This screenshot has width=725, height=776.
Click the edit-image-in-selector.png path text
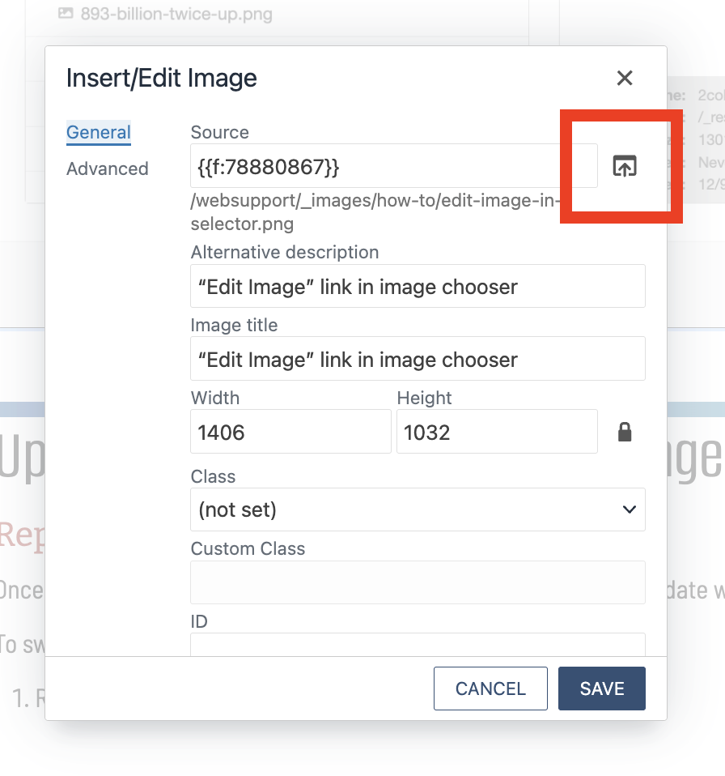point(375,212)
